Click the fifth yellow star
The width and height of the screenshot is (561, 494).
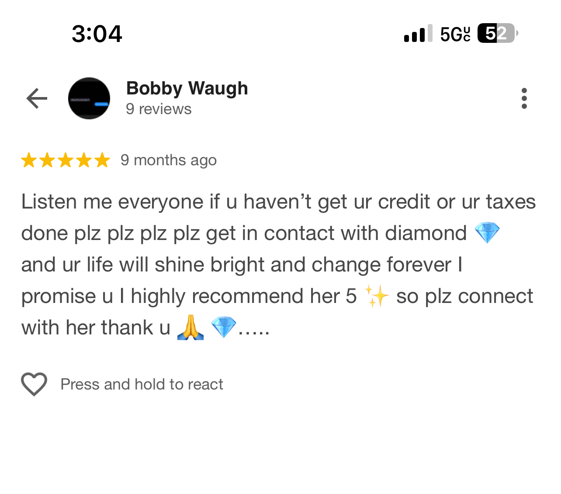coord(102,160)
